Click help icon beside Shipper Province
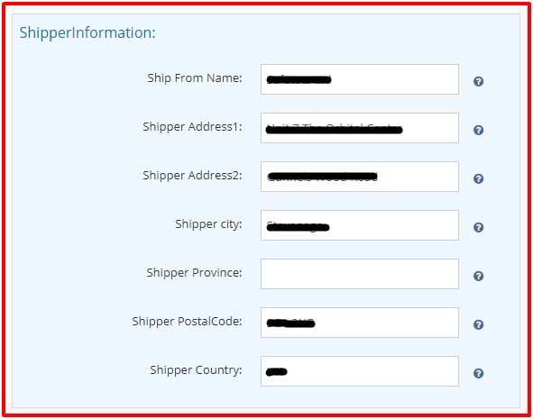 [x=478, y=276]
